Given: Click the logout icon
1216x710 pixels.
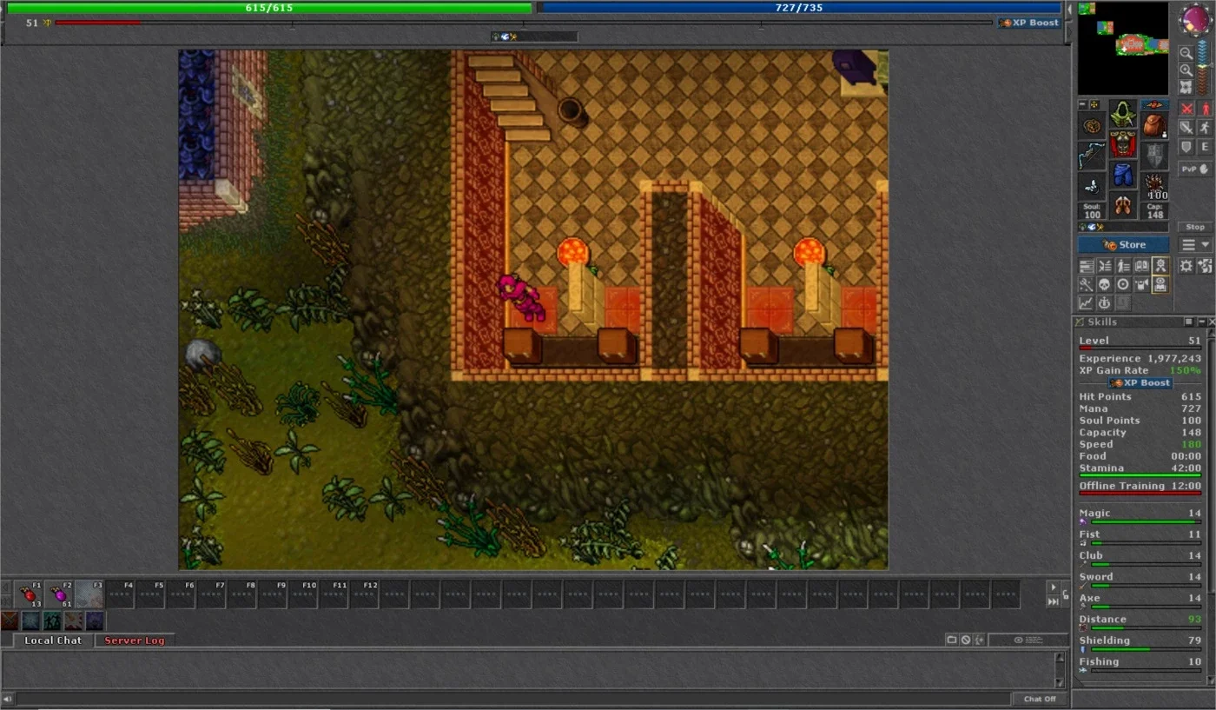Looking at the screenshot, I should point(1205,266).
